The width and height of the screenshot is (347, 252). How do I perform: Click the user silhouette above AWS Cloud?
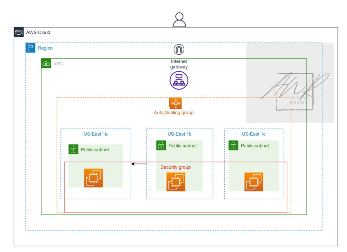(x=179, y=18)
